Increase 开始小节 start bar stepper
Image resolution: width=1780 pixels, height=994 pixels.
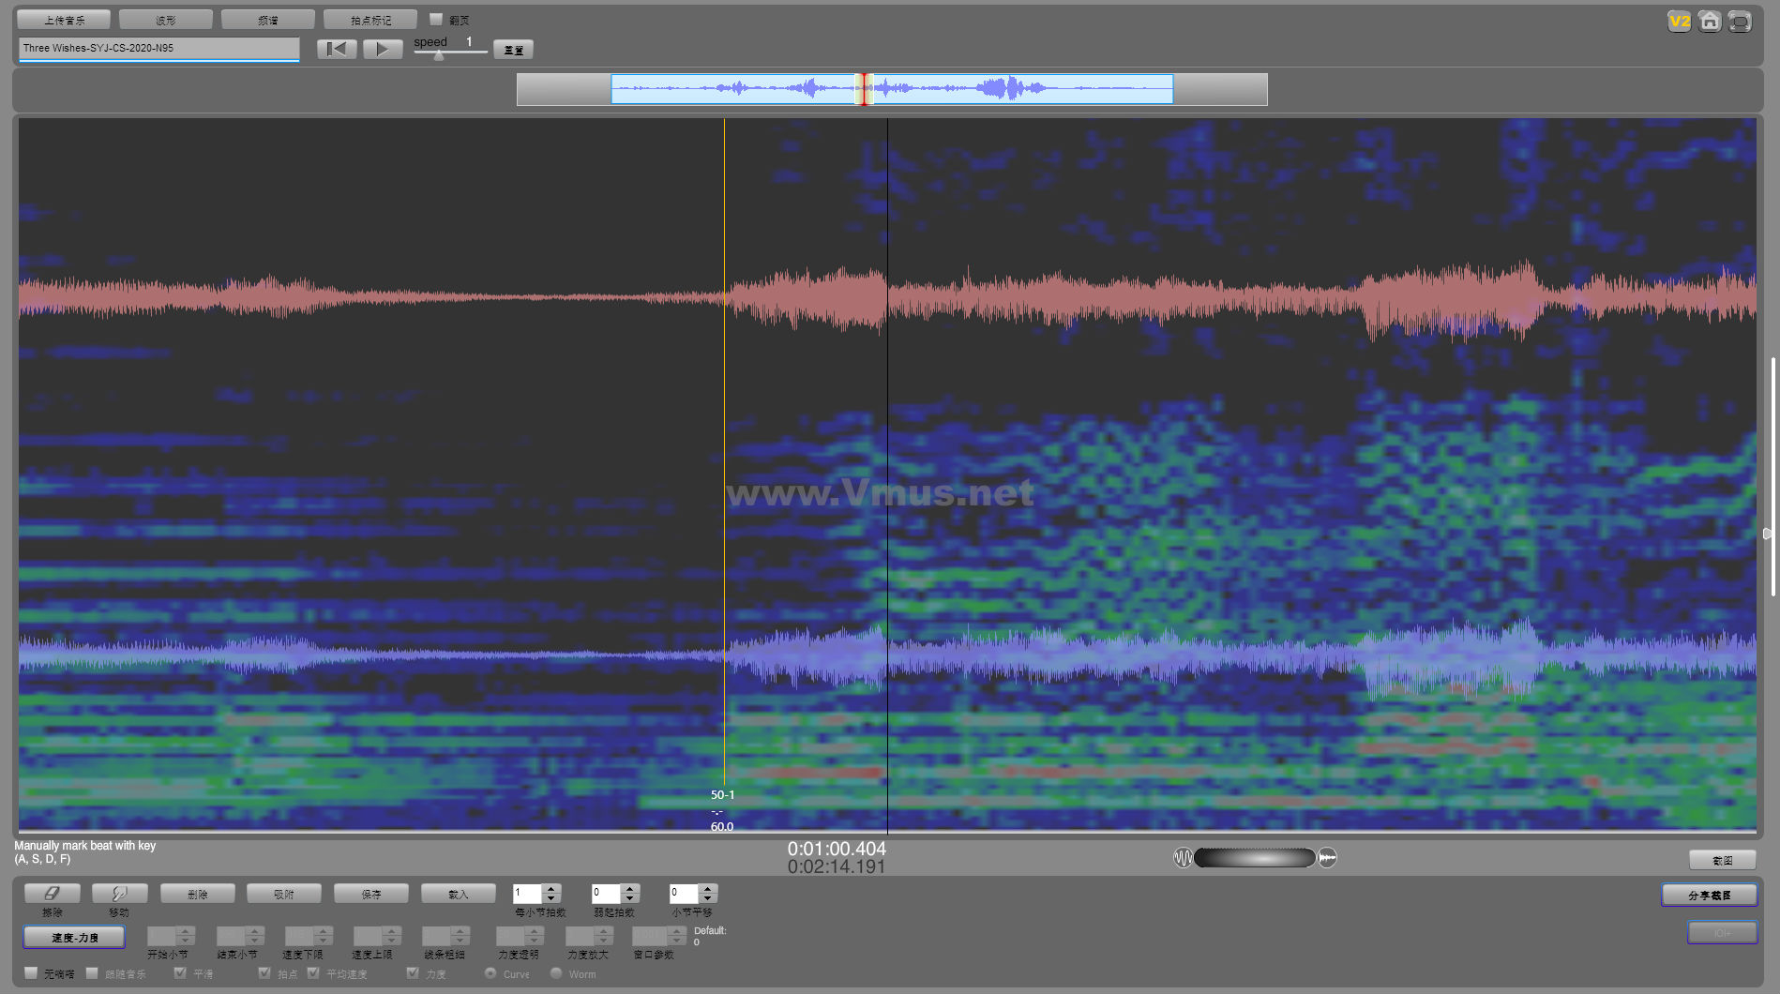coord(185,931)
